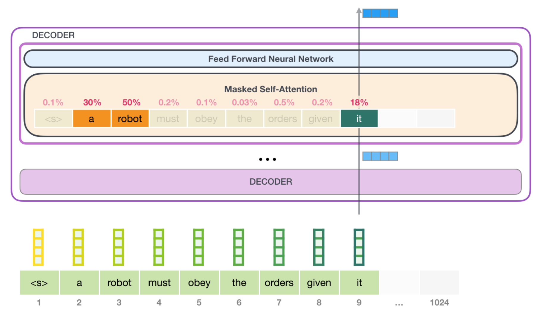
Task: Click the embedding vector above 'orders' token
Action: 279,247
